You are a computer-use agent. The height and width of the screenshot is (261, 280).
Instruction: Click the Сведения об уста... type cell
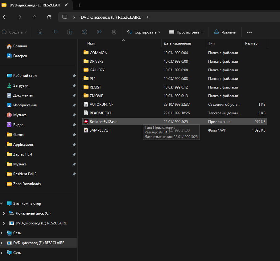pyautogui.click(x=224, y=104)
